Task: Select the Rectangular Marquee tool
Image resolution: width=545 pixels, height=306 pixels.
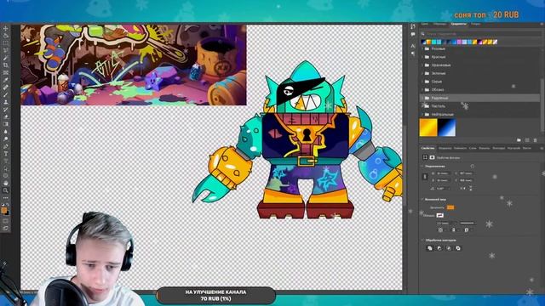Action: tap(6, 43)
